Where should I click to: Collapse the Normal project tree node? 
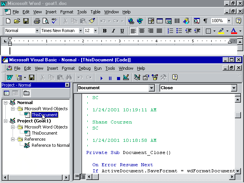click(x=5, y=103)
